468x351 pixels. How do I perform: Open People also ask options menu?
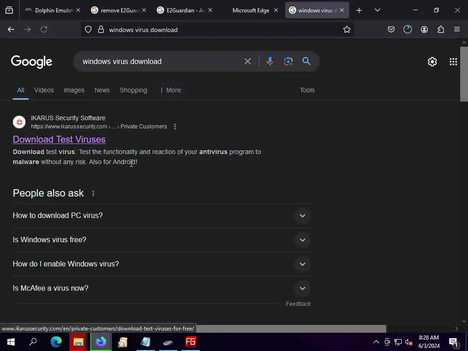93,193
